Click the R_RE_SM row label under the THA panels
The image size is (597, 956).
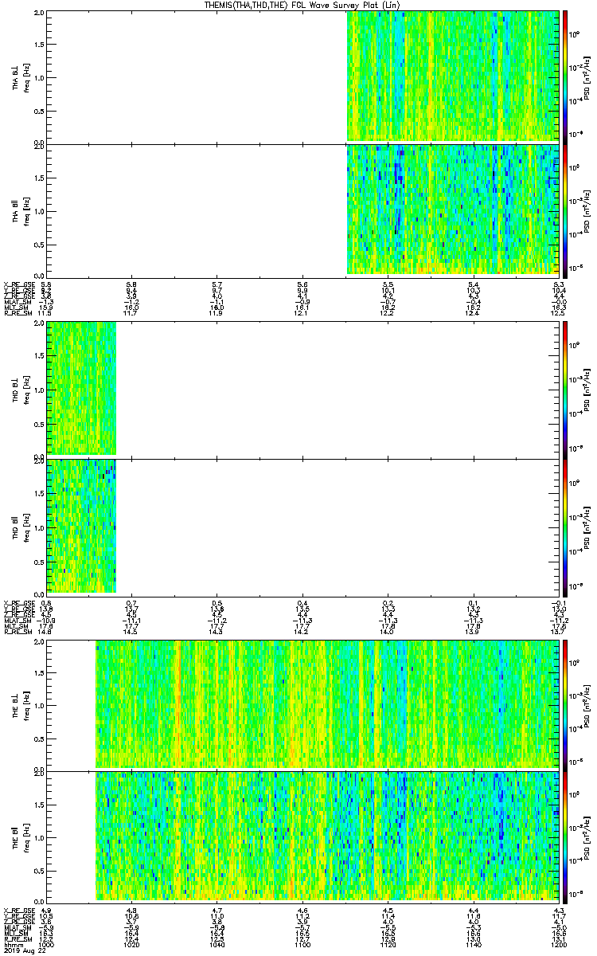click(19, 313)
